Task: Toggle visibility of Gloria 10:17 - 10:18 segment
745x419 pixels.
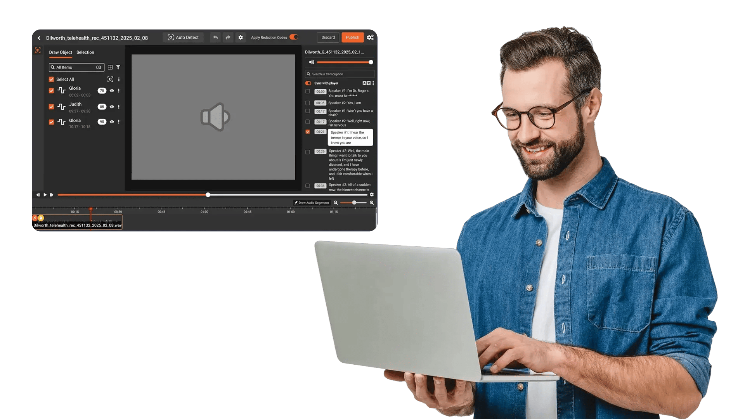Action: coord(112,122)
